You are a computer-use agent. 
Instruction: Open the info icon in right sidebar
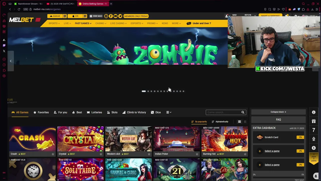coord(314,112)
